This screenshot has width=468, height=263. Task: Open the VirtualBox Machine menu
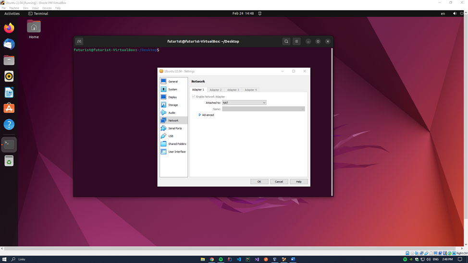pyautogui.click(x=14, y=8)
